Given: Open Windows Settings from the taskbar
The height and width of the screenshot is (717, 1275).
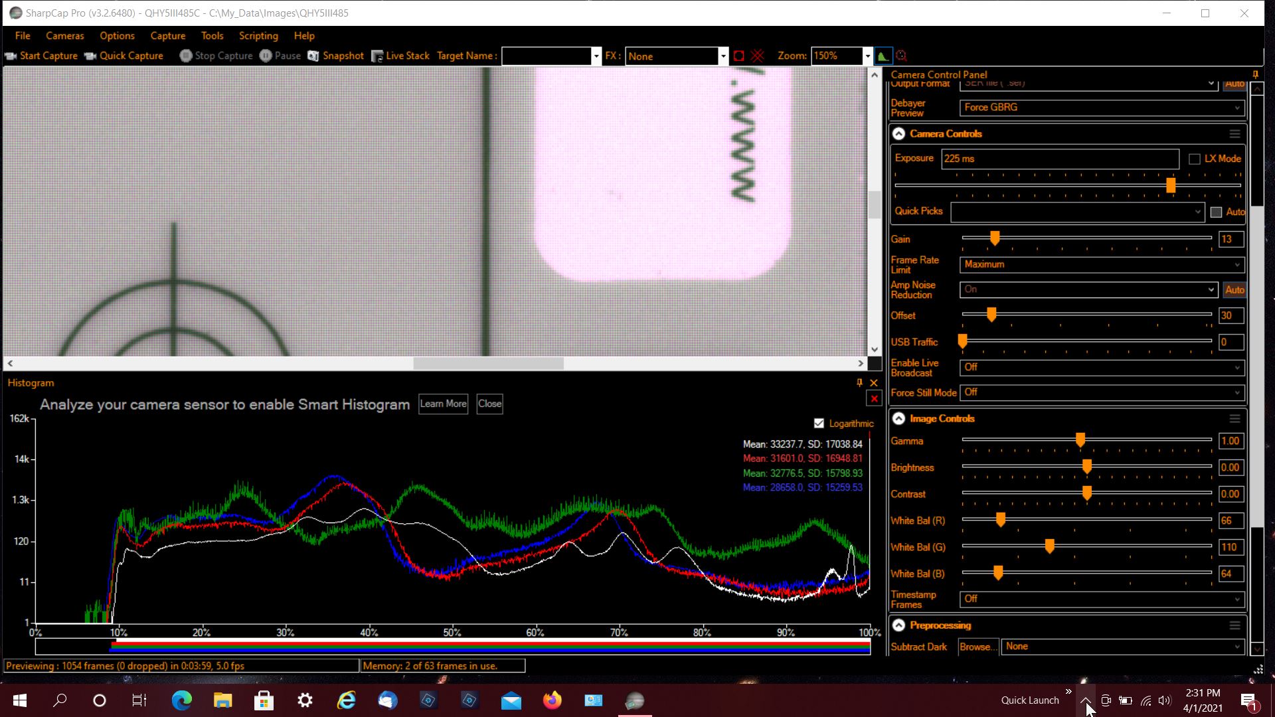Looking at the screenshot, I should (x=305, y=700).
